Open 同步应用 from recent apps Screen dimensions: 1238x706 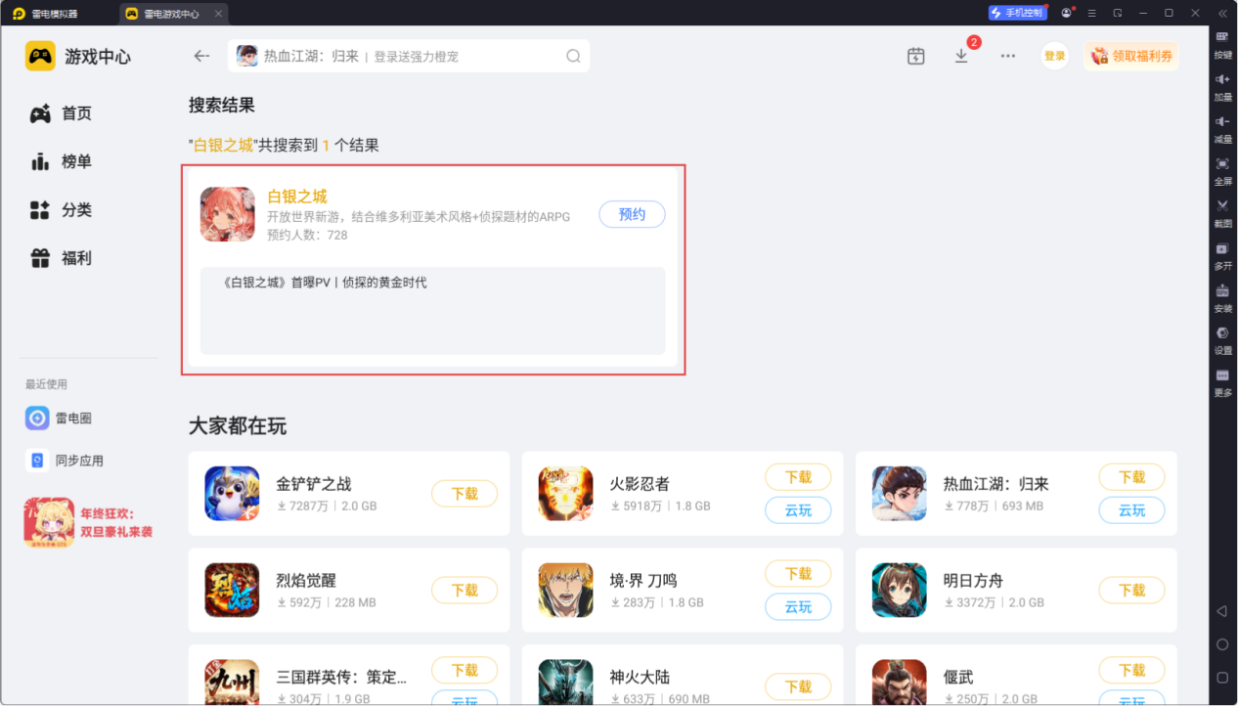pyautogui.click(x=65, y=461)
